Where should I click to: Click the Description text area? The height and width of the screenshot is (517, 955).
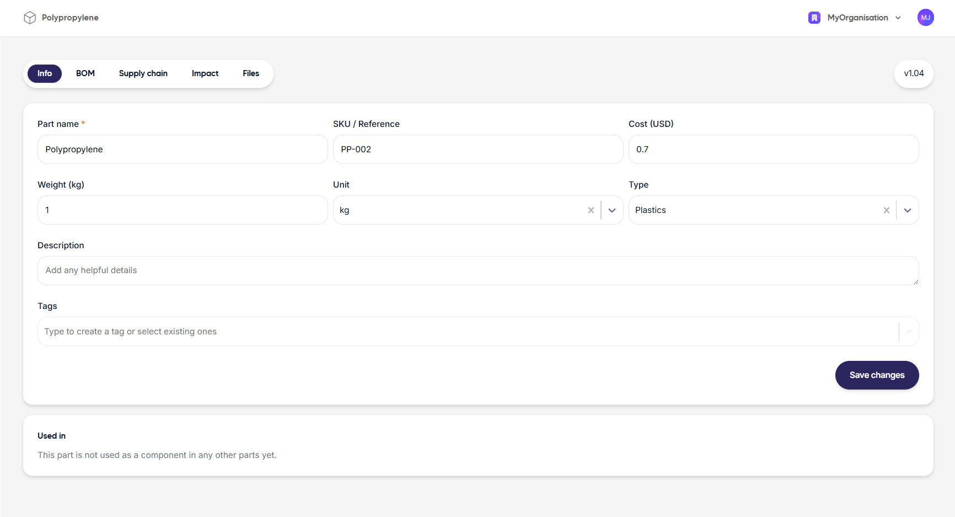pos(478,271)
